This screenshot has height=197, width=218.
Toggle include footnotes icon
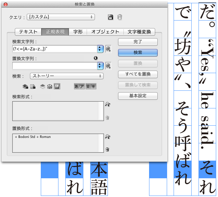pyautogui.click(x=57, y=86)
